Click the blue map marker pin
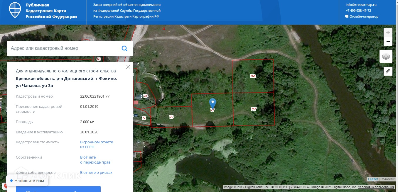 (x=213, y=104)
